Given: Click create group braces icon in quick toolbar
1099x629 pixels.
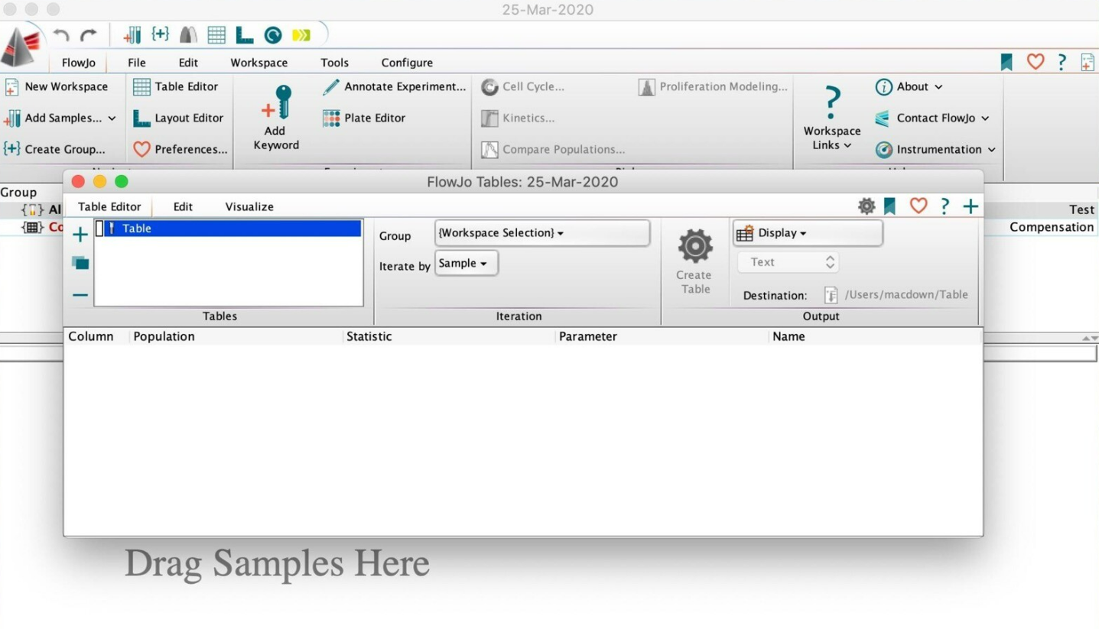Looking at the screenshot, I should [160, 34].
